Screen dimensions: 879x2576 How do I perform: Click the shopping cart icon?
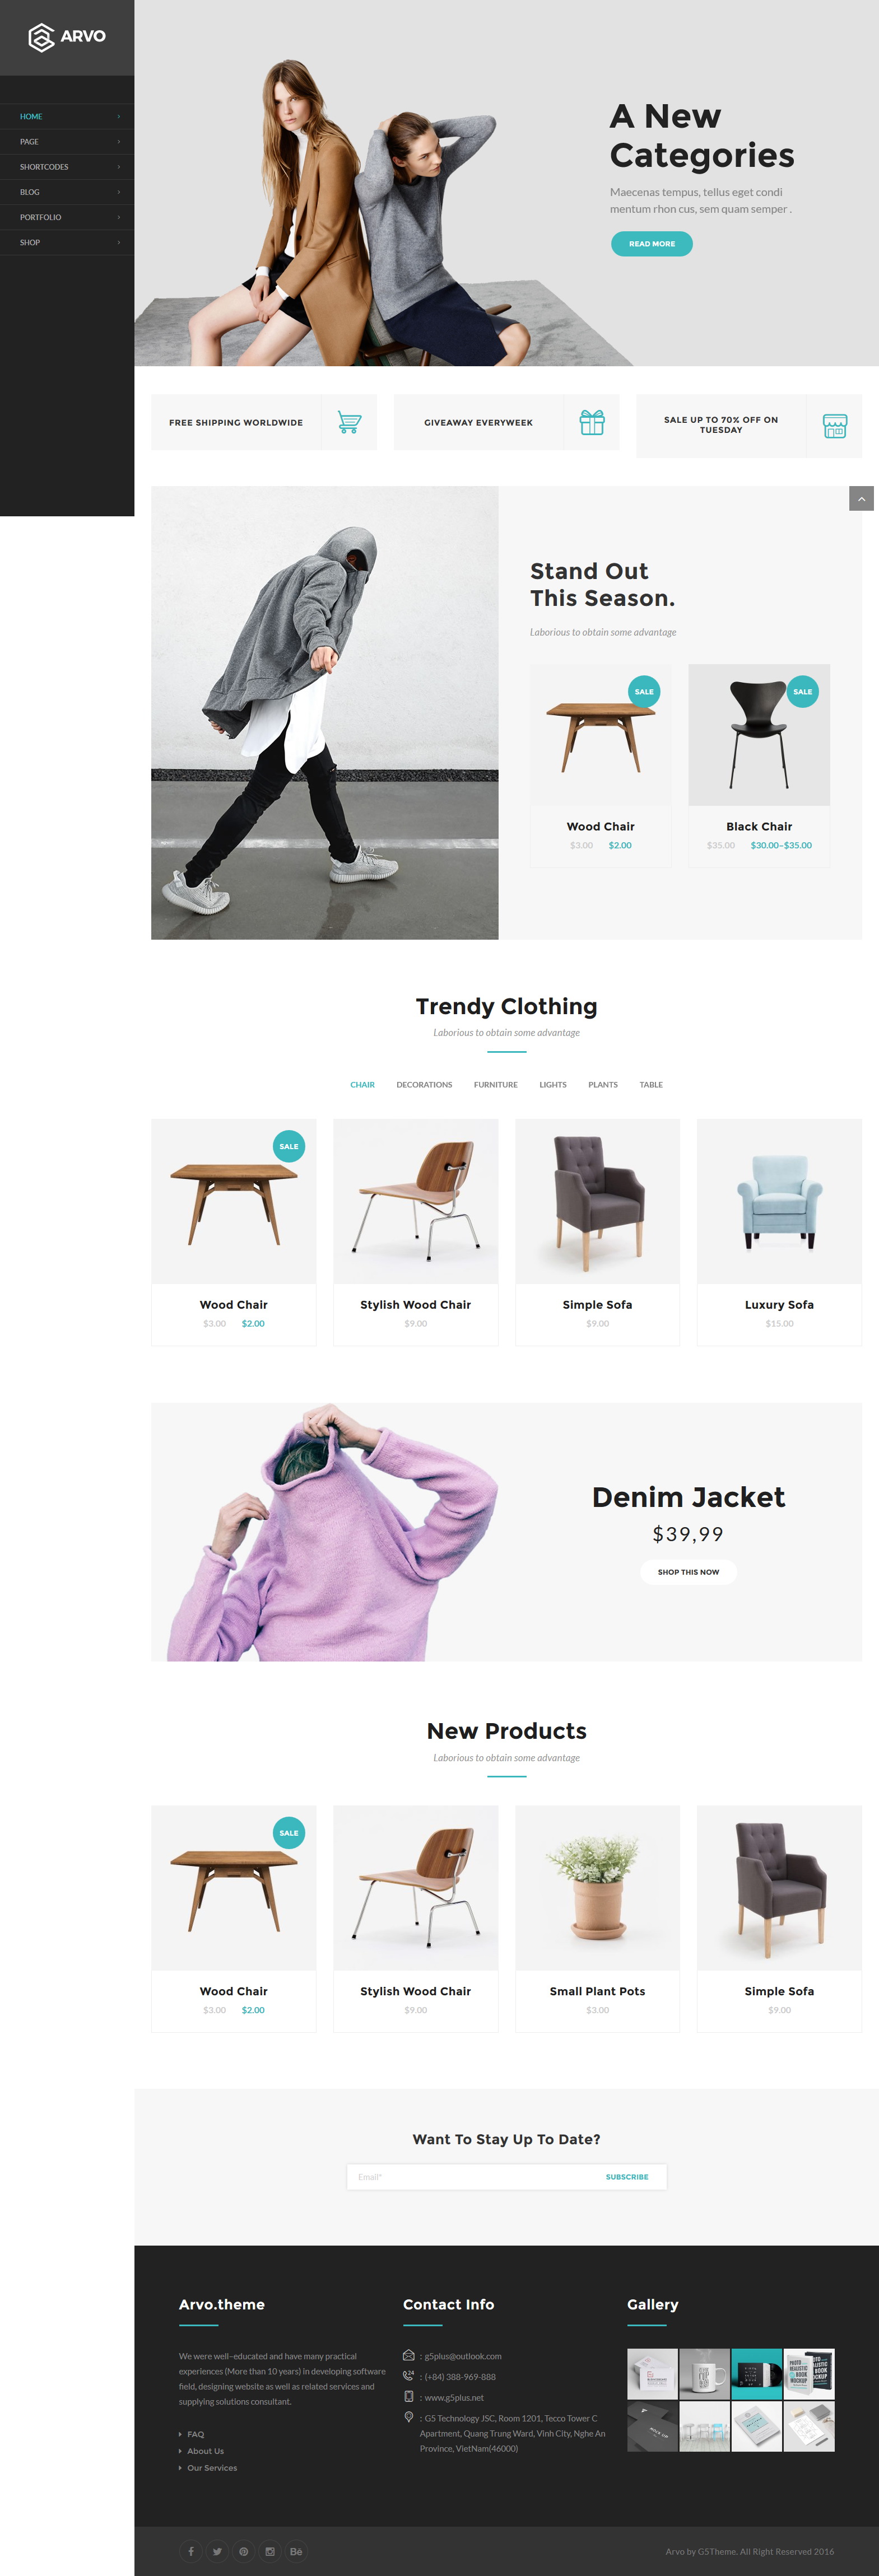pyautogui.click(x=349, y=422)
